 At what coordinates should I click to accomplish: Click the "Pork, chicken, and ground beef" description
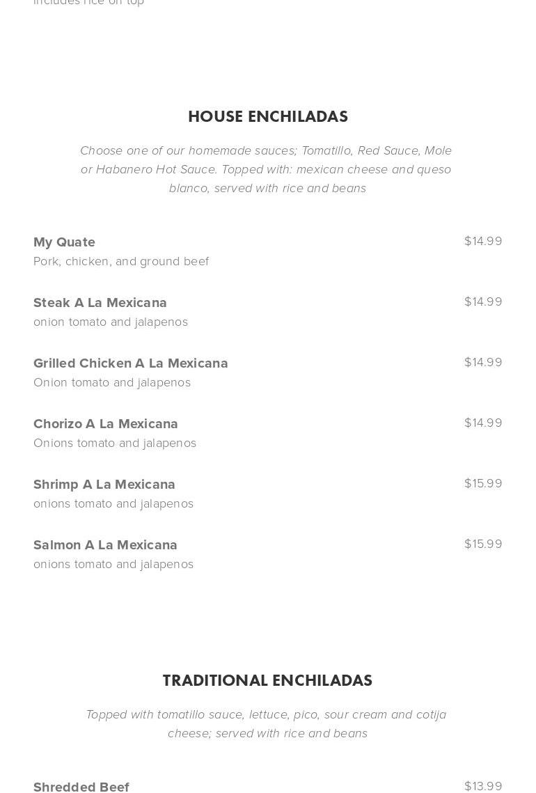tap(121, 261)
